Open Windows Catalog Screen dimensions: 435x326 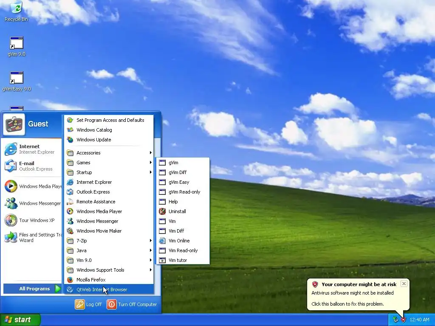[x=109, y=130]
